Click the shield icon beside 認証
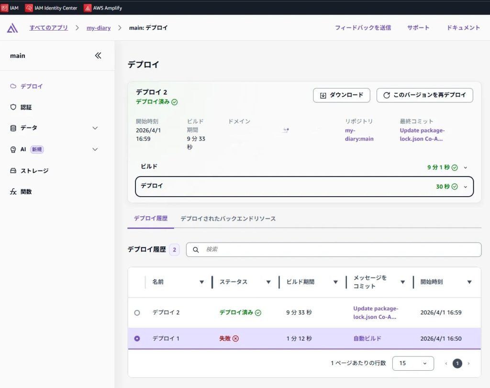Screen dimensions: 490x388 (13, 107)
